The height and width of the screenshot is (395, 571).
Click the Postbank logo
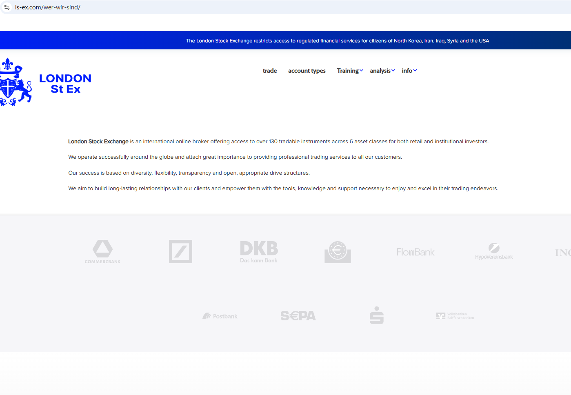(x=220, y=316)
